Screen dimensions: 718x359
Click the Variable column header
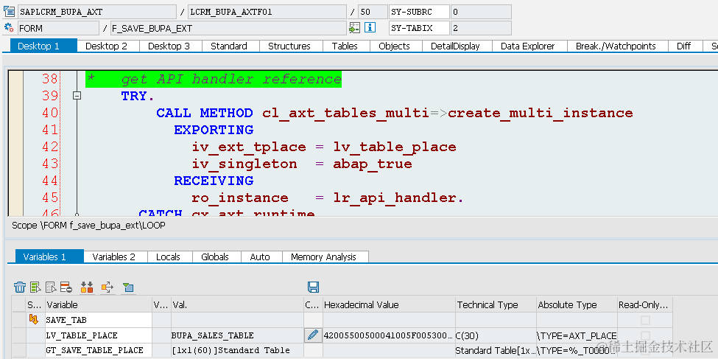pos(99,305)
